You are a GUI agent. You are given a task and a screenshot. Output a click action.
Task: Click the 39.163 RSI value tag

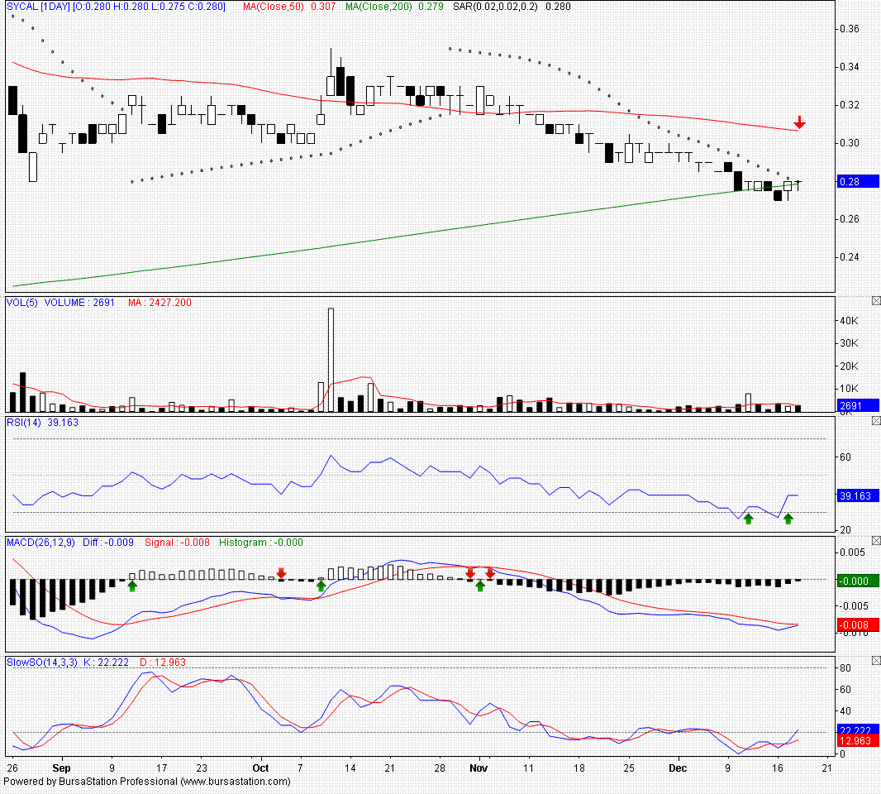click(x=857, y=496)
